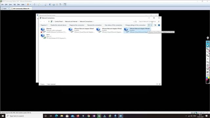Show hidden system tray icons

[x=186, y=116]
